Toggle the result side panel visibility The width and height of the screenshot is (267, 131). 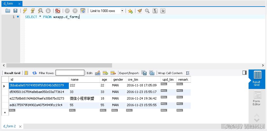[x=244, y=73]
